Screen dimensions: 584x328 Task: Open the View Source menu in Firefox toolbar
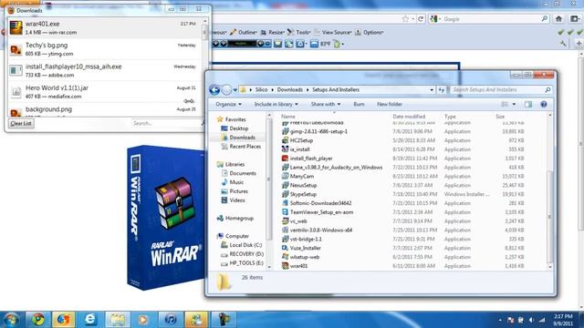tap(332, 33)
